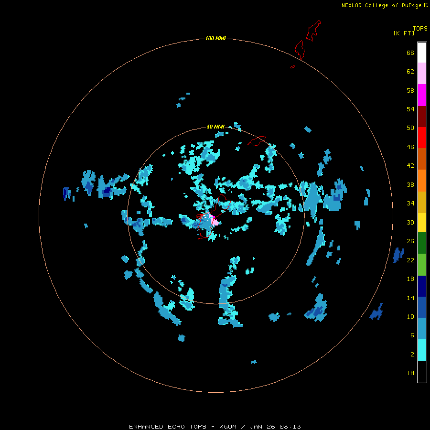Click the legend value 10
The height and width of the screenshot is (430, 430).
coord(410,316)
